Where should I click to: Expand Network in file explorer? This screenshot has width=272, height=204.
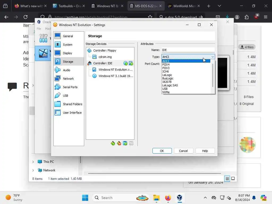click(x=33, y=170)
